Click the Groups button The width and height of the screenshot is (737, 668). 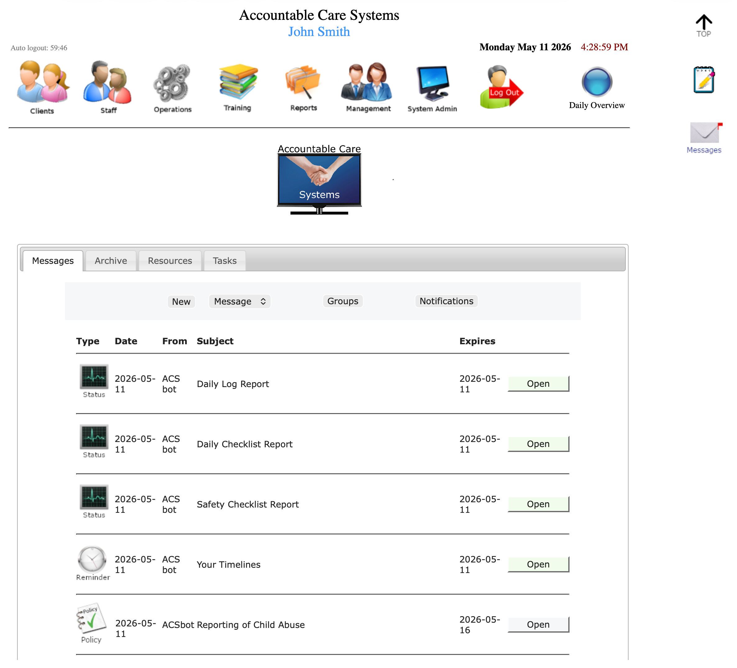(x=343, y=301)
